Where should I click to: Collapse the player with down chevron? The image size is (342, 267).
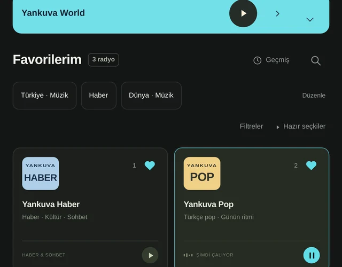tap(310, 20)
